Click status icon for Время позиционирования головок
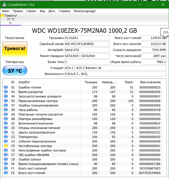Image resolution: width=169 pixels, height=179 pixels. coord(6,164)
